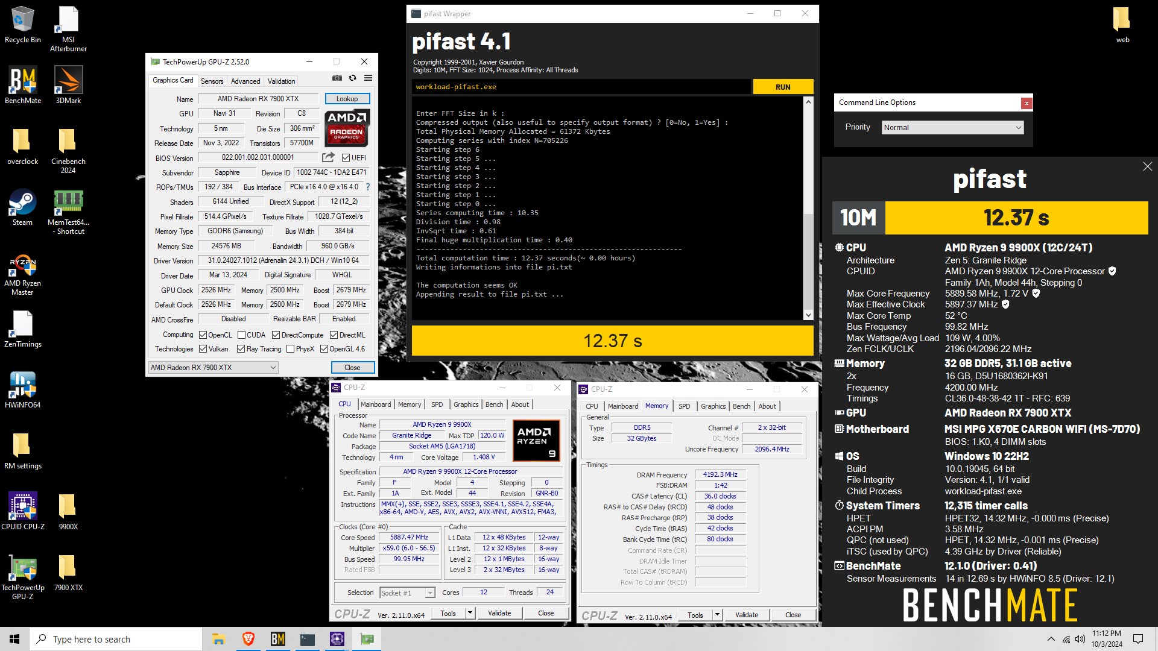Click pifast output scrollbar down arrow
Image resolution: width=1158 pixels, height=651 pixels.
point(808,315)
